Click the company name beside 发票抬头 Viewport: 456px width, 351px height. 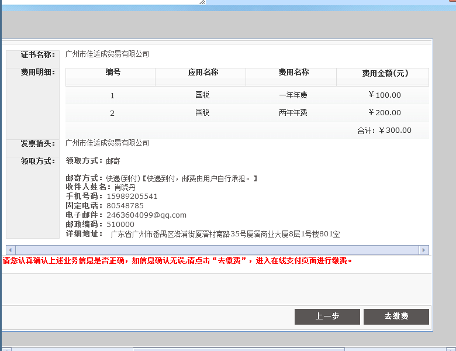(107, 143)
